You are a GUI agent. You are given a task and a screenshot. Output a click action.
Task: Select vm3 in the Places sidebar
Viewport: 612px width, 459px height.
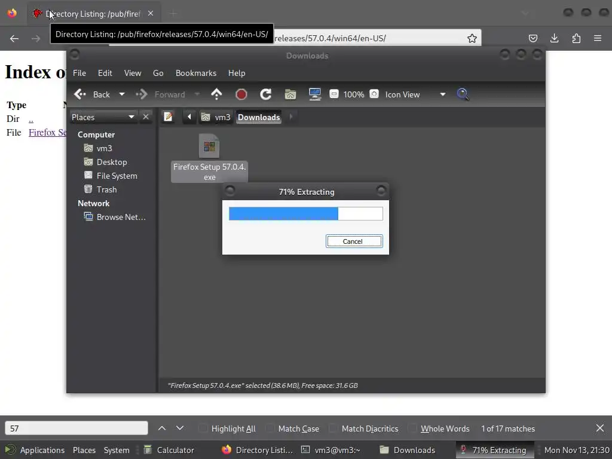99,148
